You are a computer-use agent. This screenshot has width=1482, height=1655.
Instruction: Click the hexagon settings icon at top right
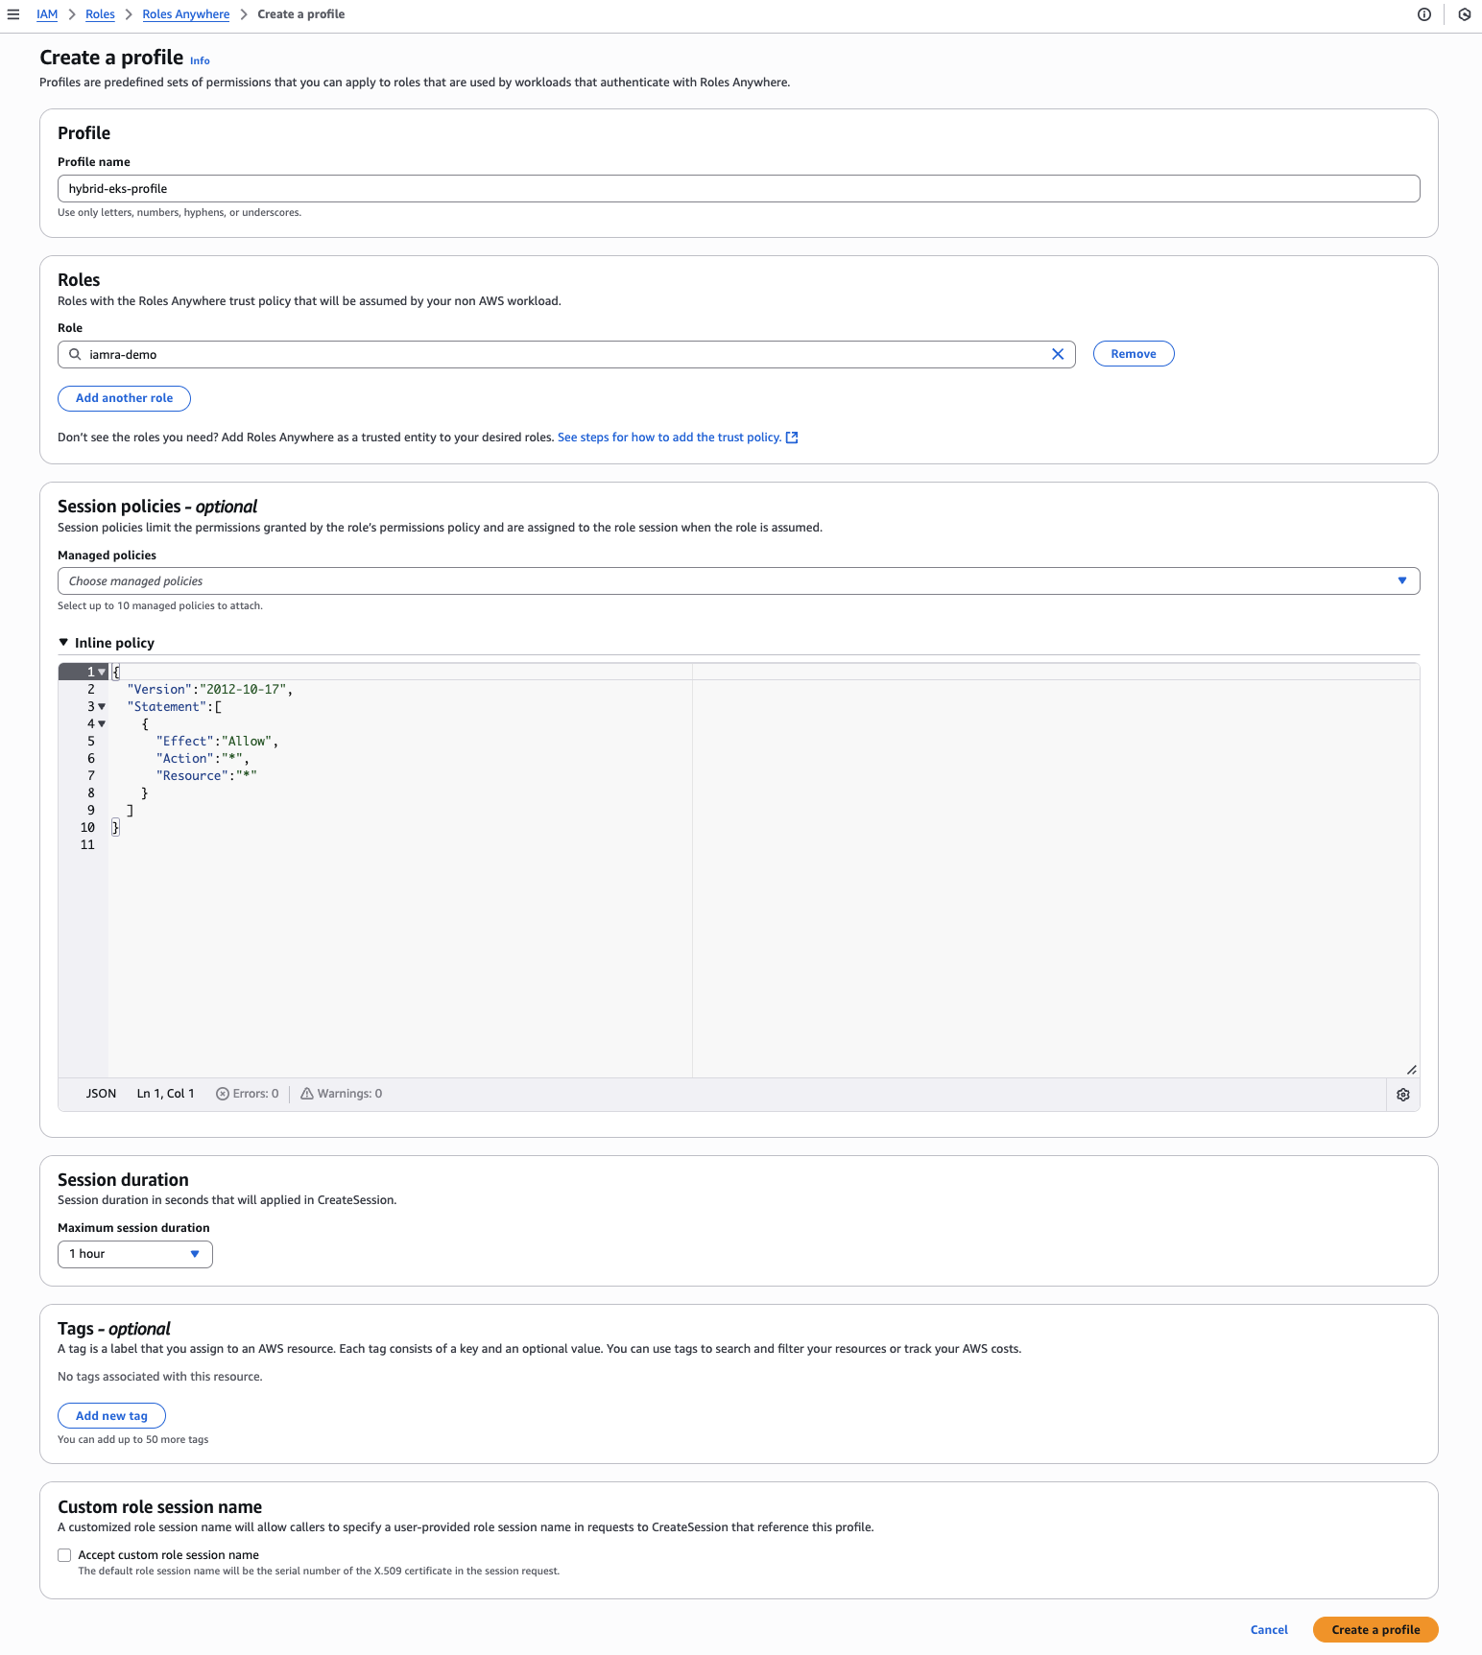coord(1464,14)
